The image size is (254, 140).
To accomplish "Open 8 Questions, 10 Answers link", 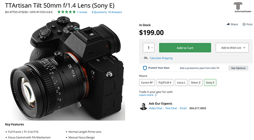I will click(107, 12).
